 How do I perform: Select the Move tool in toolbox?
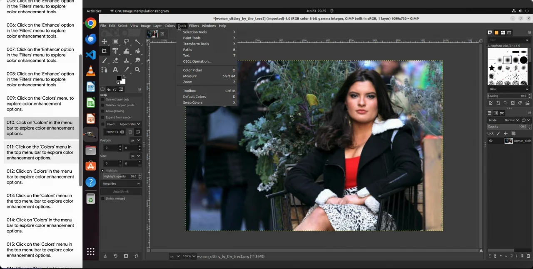pyautogui.click(x=104, y=42)
